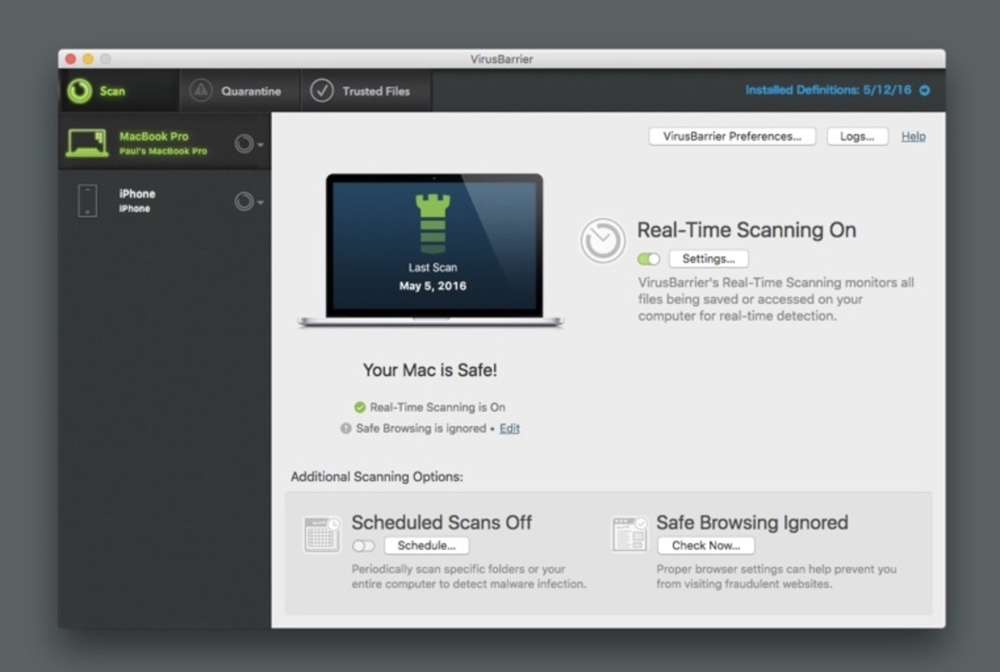Click the iPhone device icon
The image size is (1000, 672).
[x=87, y=201]
